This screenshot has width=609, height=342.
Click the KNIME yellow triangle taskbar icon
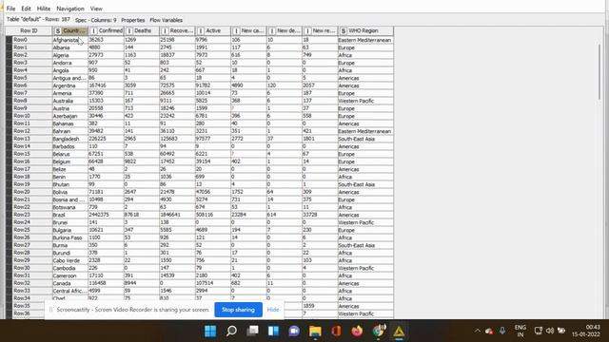click(399, 332)
